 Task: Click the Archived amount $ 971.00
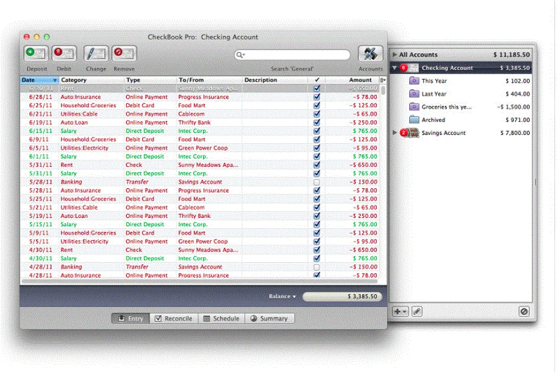[518, 120]
